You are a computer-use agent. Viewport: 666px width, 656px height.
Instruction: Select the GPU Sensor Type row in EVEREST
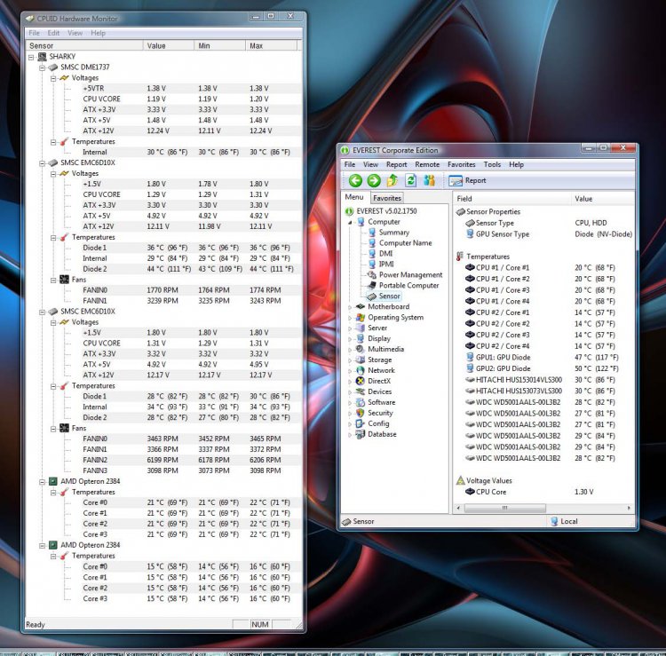tap(543, 234)
